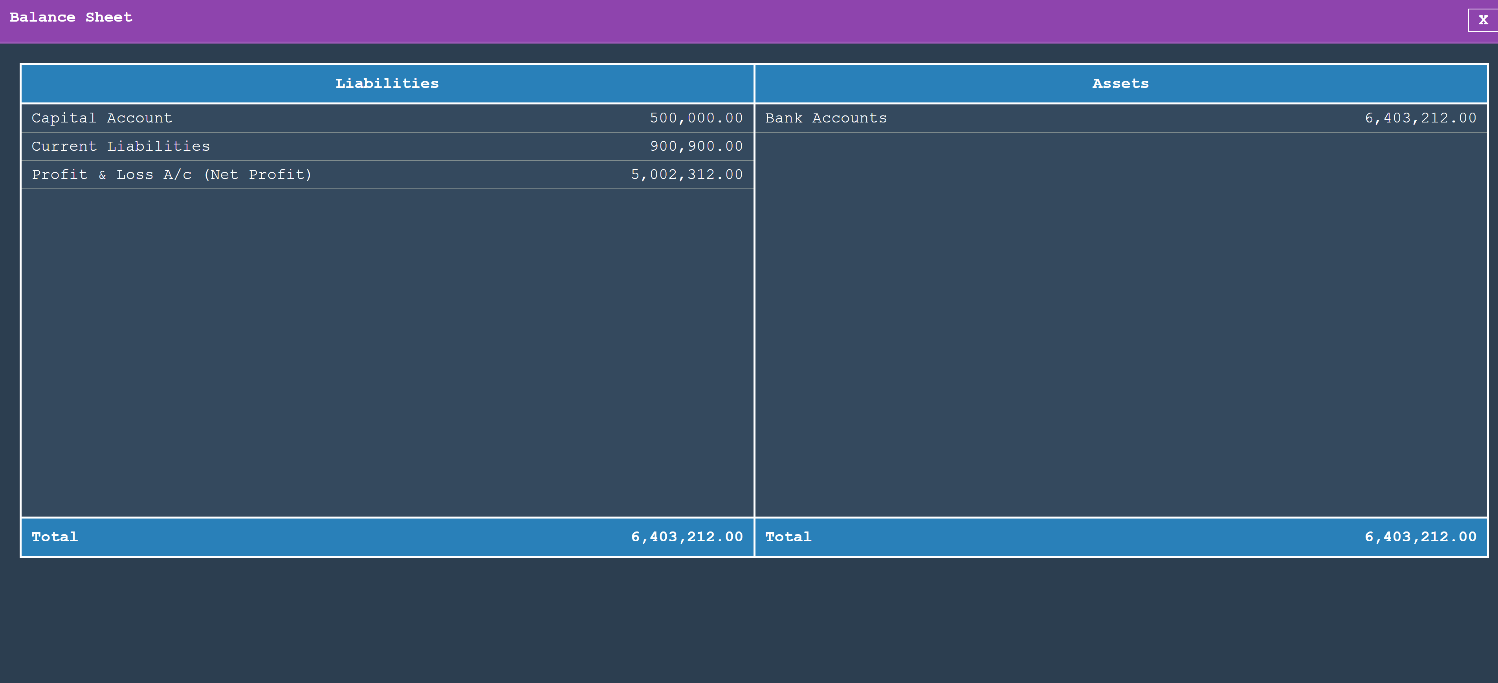This screenshot has height=683, width=1498.
Task: Click the Assets column header
Action: tap(1119, 83)
